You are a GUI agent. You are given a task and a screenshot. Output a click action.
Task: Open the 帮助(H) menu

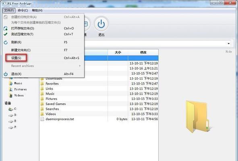tap(37, 10)
